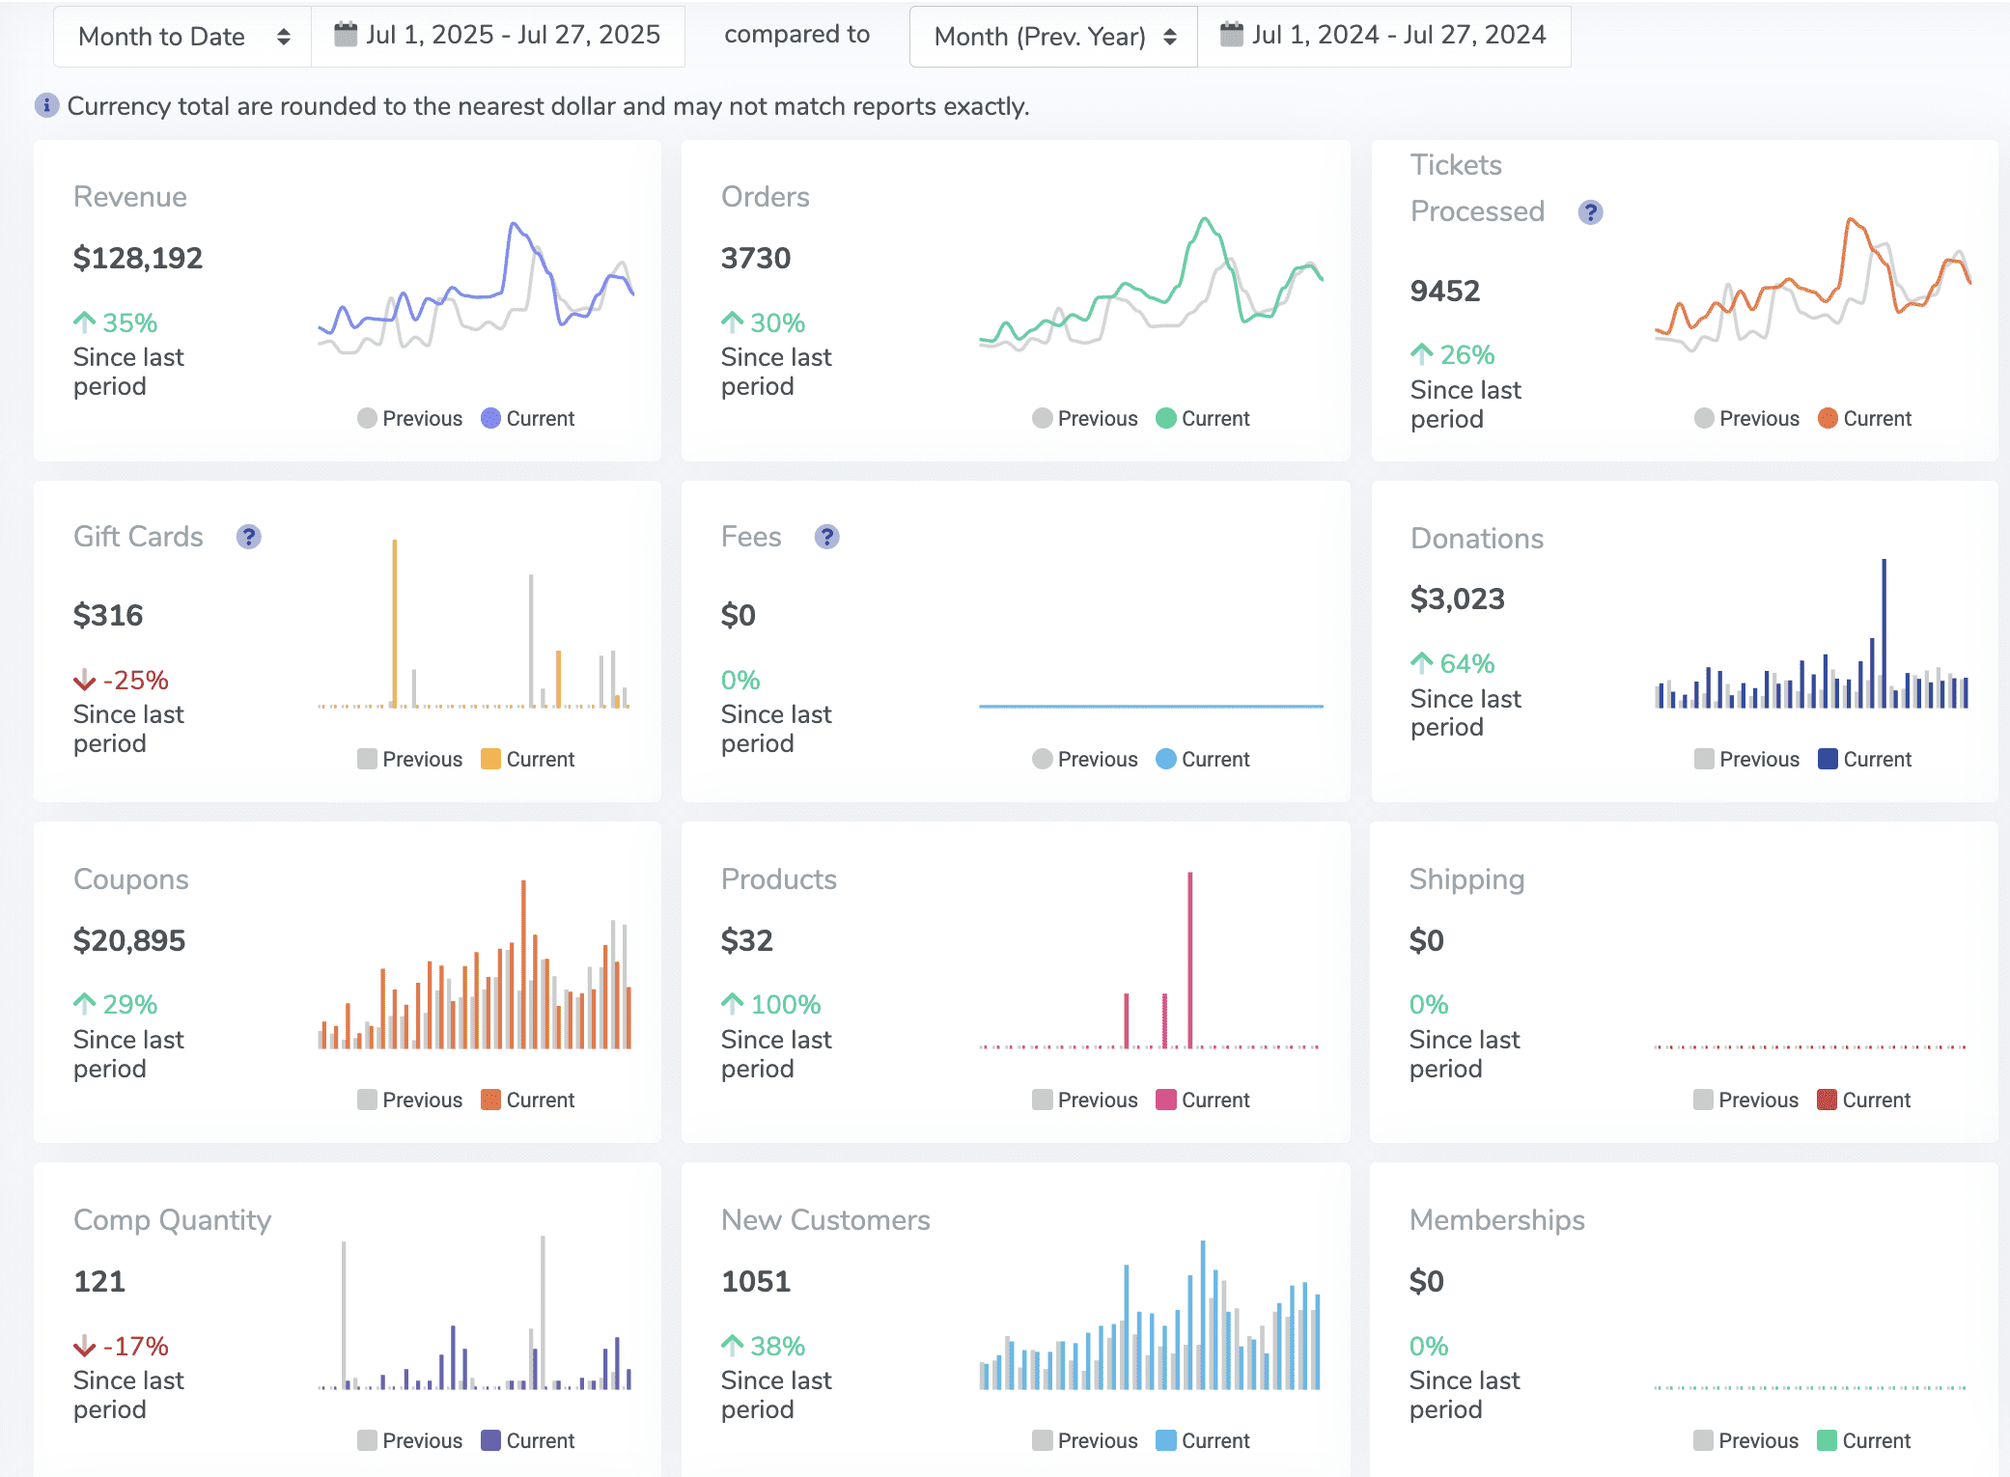Screen dimensions: 2010x1477
Task: Click the arrows on the period dropdown
Action: tap(285, 37)
